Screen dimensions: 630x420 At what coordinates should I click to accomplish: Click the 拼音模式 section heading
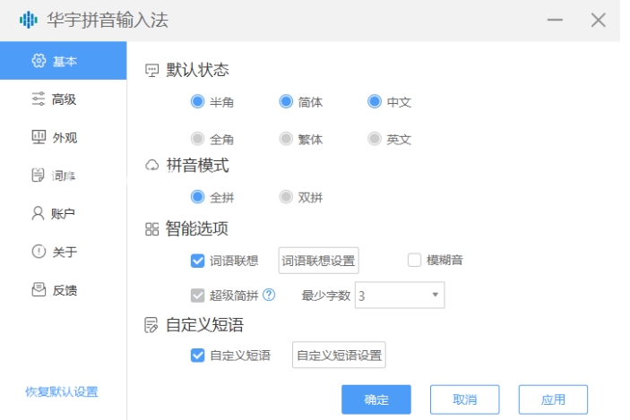[198, 165]
